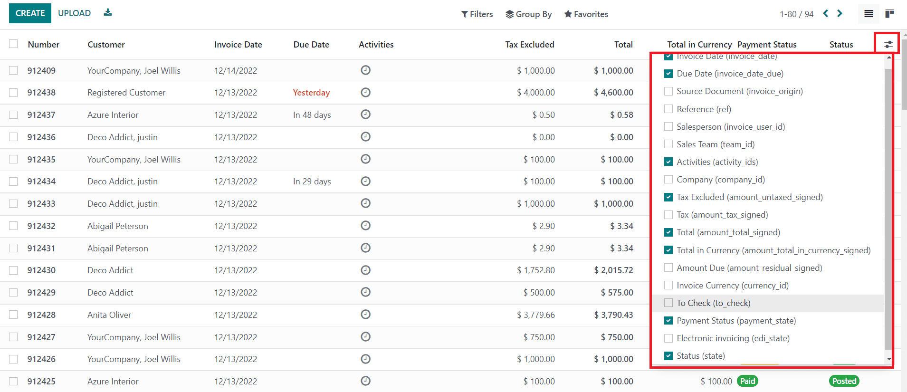Go to previous page of invoices
Screen dimensions: 907x392
click(x=826, y=14)
